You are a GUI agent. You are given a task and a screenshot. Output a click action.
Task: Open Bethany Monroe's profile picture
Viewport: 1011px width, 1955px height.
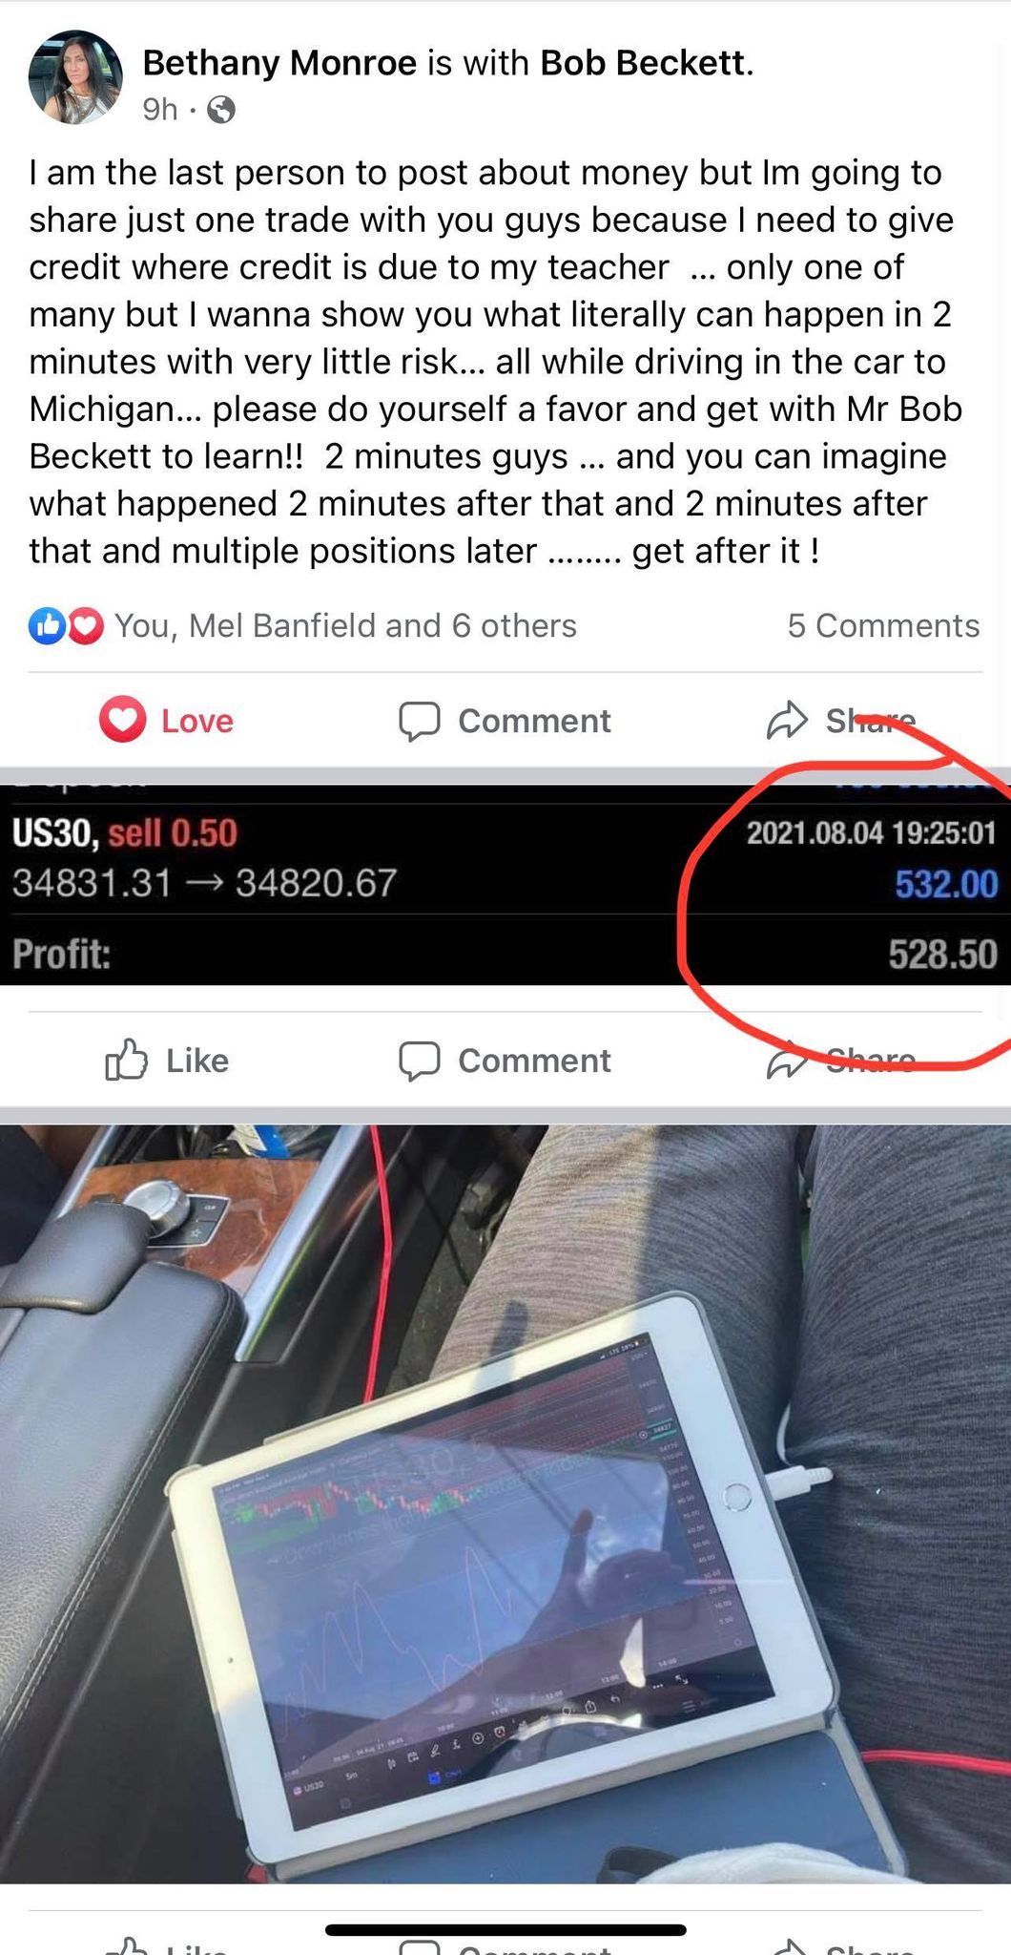(75, 77)
